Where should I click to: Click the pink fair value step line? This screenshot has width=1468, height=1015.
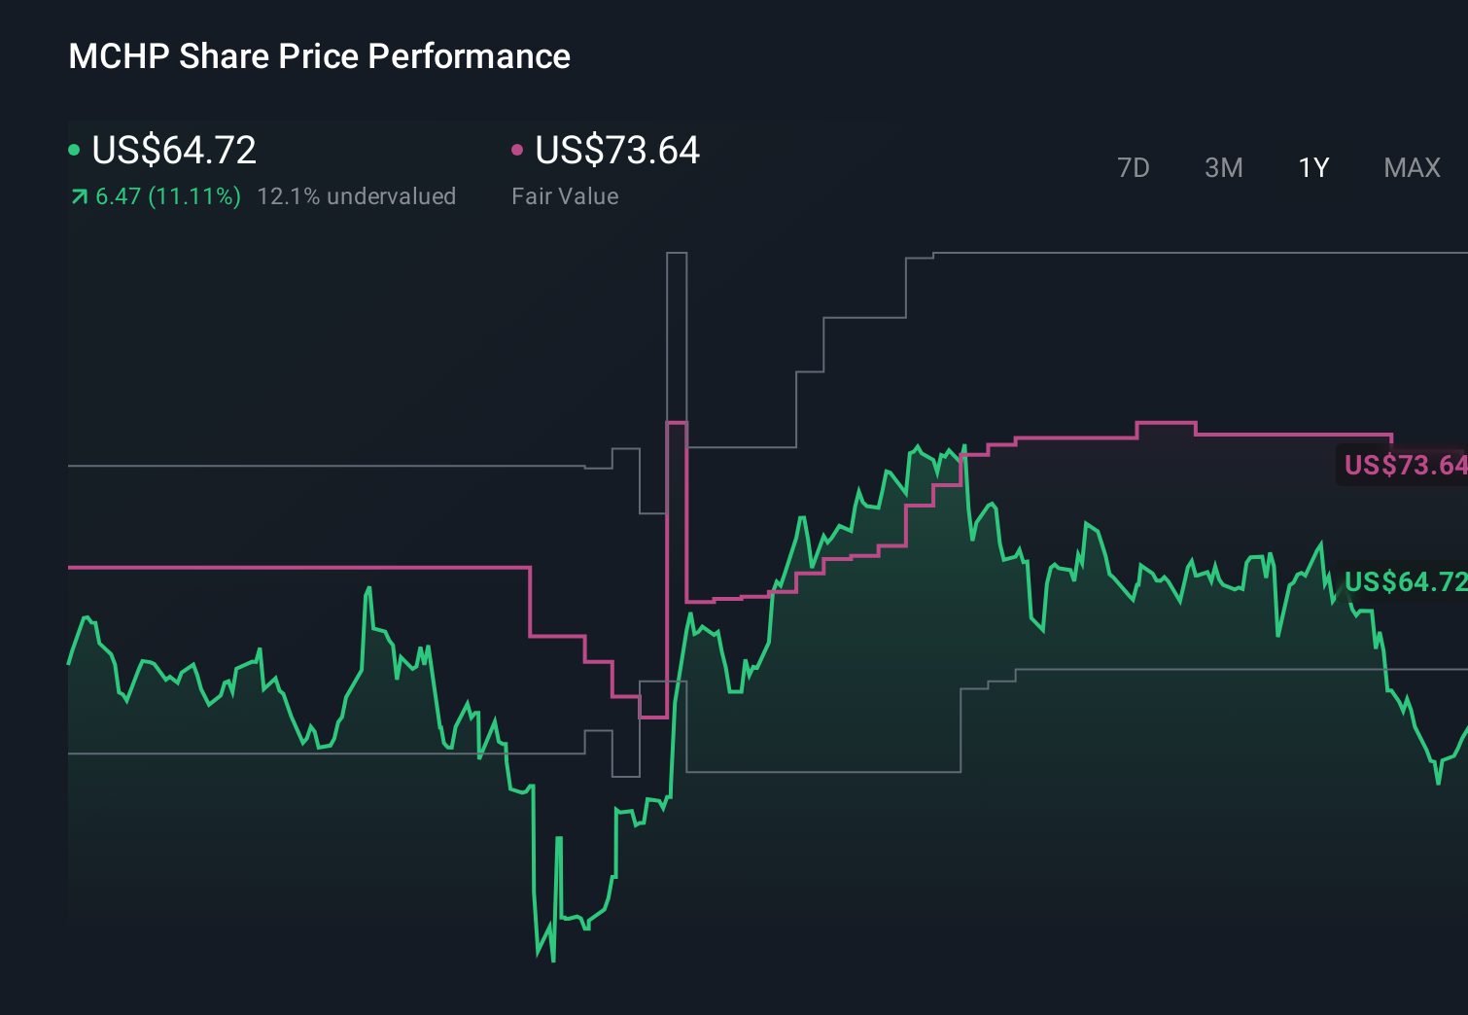(x=1069, y=438)
